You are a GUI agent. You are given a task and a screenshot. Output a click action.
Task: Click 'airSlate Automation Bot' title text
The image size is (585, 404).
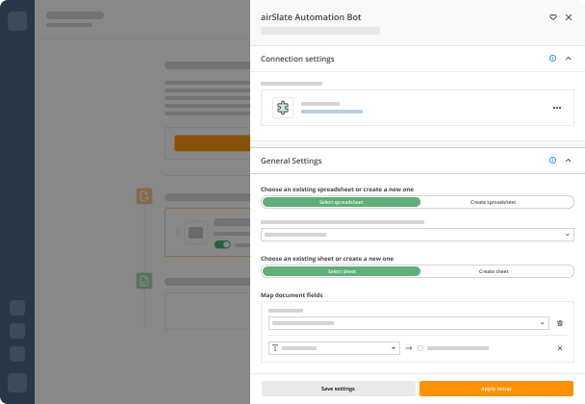tap(311, 17)
